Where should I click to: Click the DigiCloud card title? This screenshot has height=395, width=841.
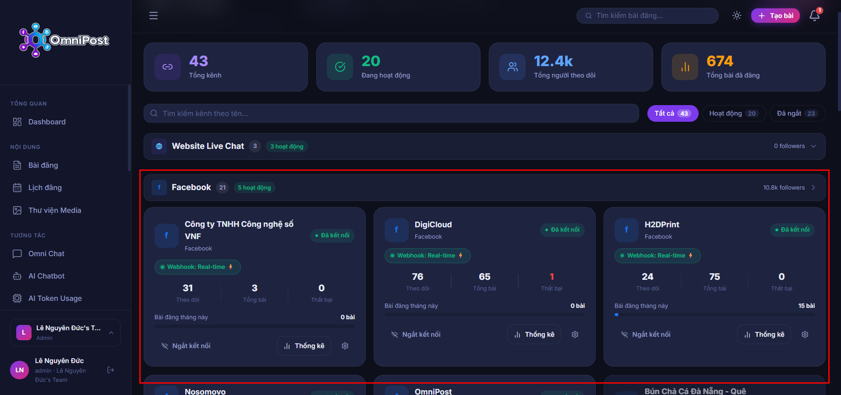433,225
